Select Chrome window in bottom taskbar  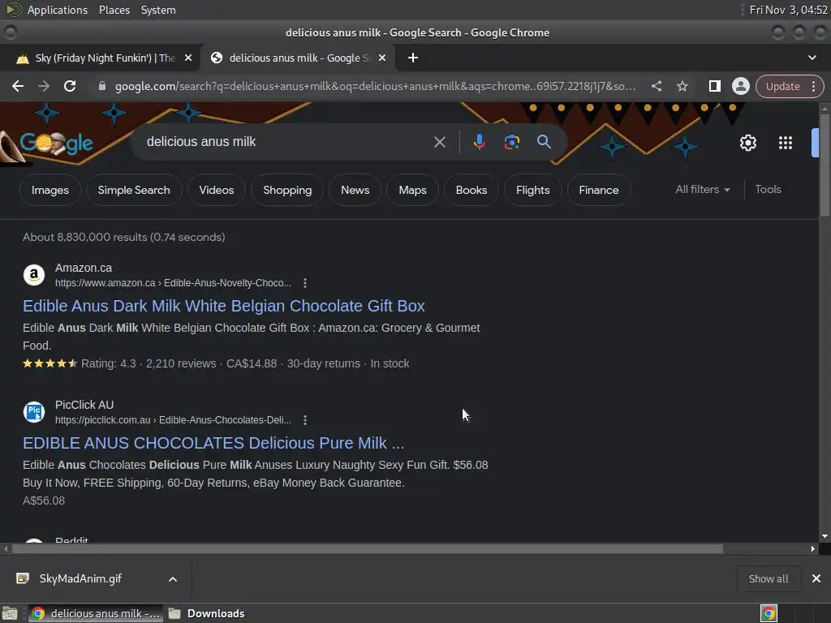click(96, 613)
